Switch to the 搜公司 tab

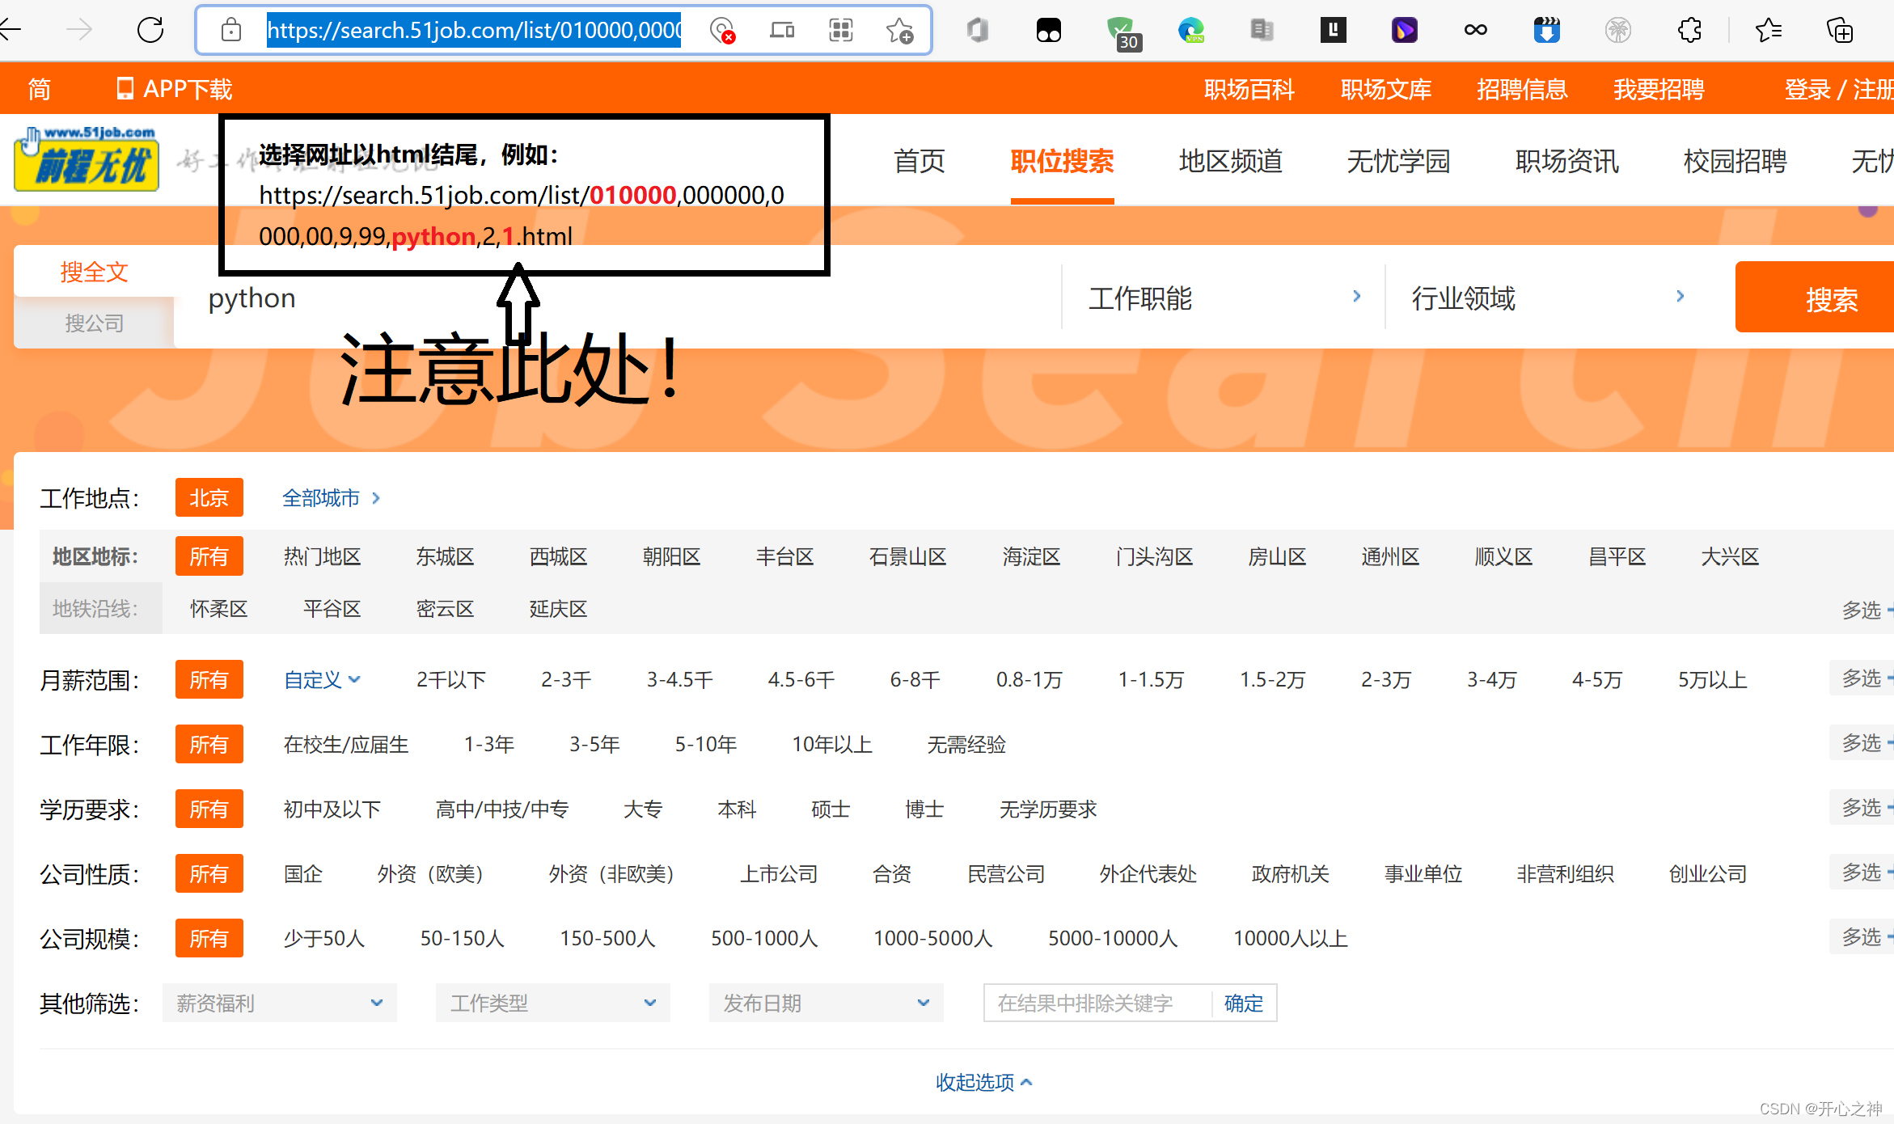coord(94,323)
